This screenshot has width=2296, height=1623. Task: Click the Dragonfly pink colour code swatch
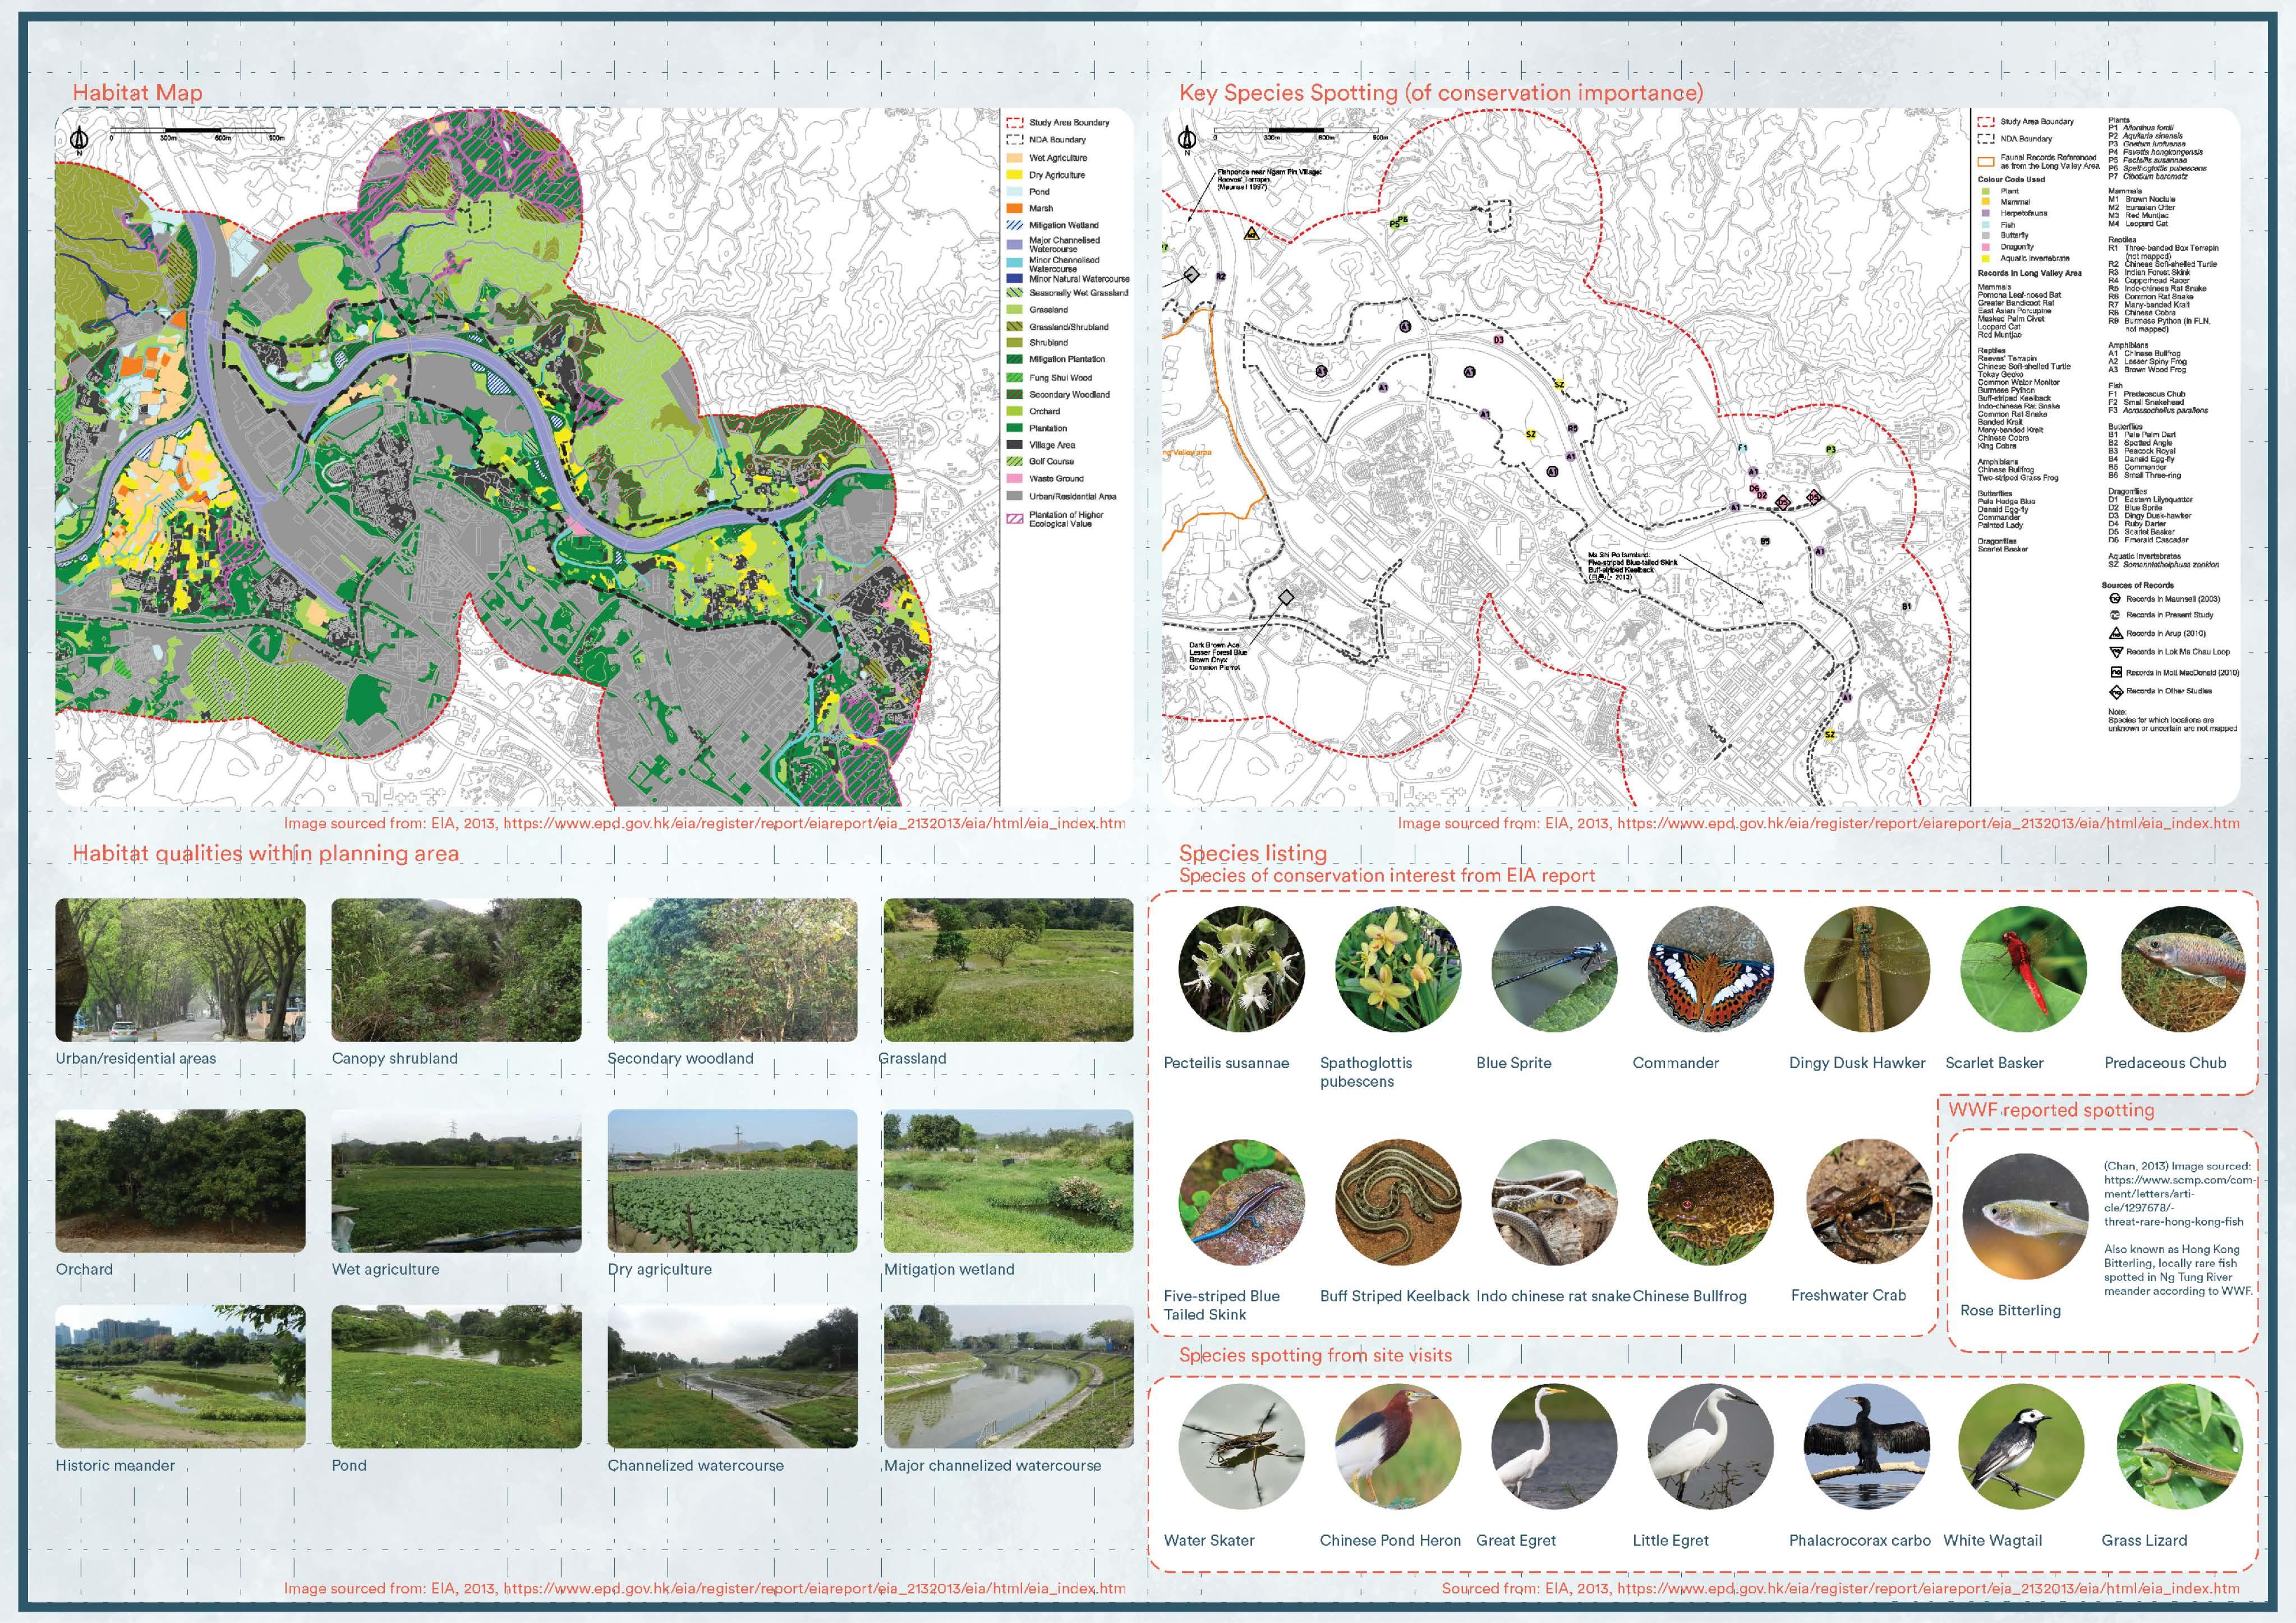(x=1985, y=247)
